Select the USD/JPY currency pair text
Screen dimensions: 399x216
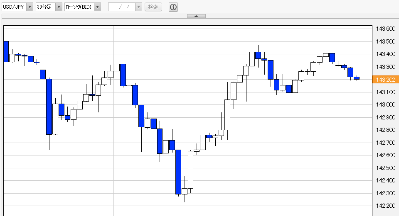pyautogui.click(x=13, y=7)
